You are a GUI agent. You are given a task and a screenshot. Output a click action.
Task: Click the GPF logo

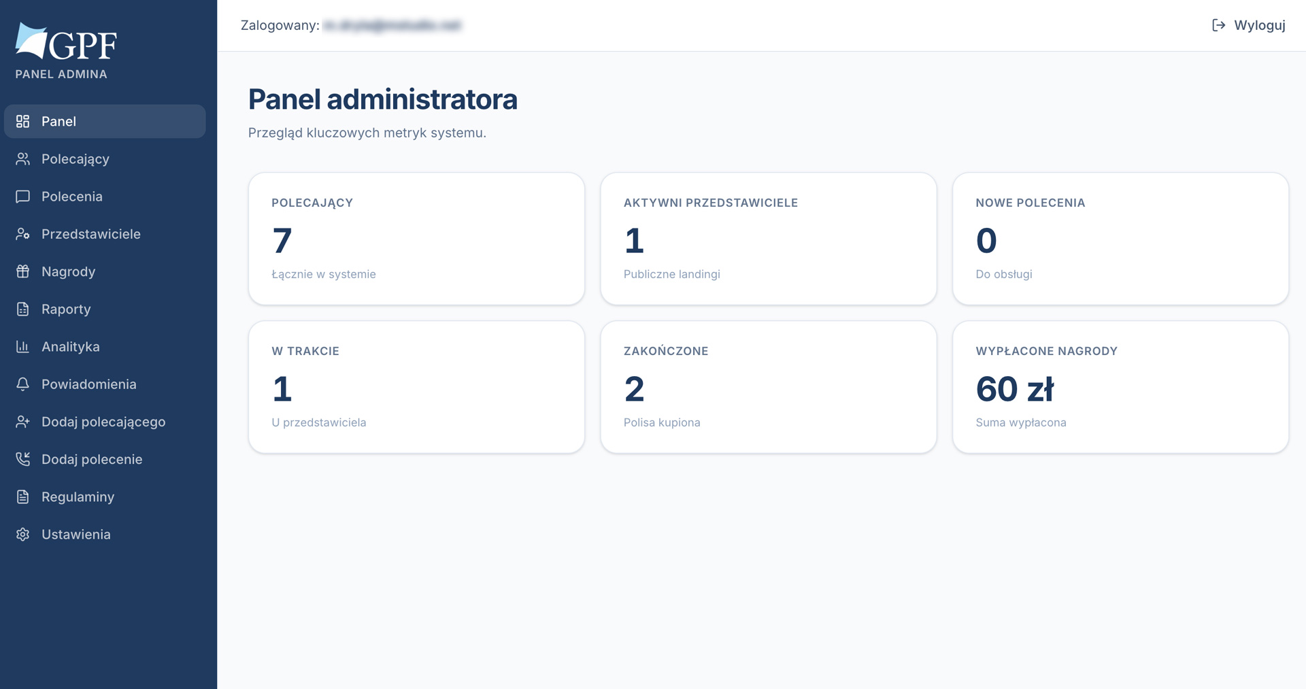[x=66, y=41]
